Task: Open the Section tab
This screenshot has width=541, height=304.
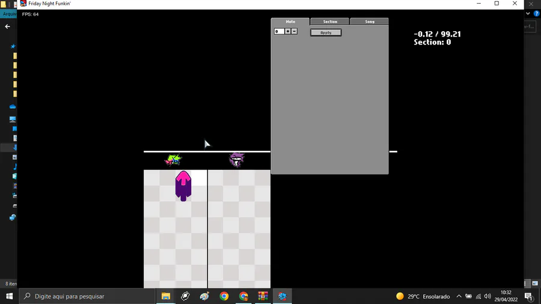Action: coord(330,22)
